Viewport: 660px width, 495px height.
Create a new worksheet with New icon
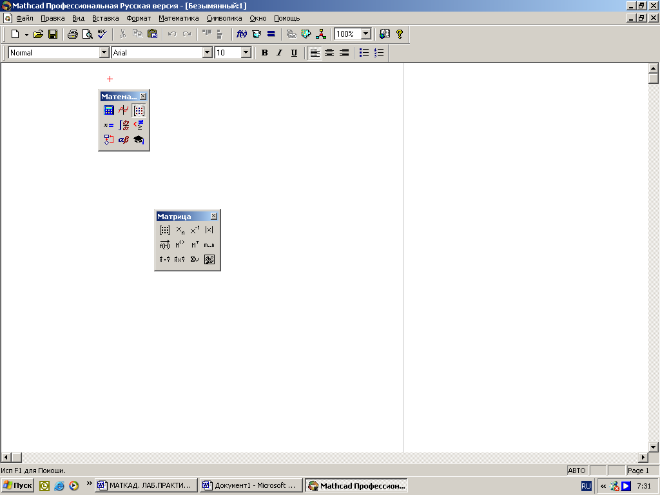point(15,34)
